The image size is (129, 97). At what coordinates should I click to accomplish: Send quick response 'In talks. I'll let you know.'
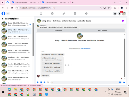(x=52, y=67)
